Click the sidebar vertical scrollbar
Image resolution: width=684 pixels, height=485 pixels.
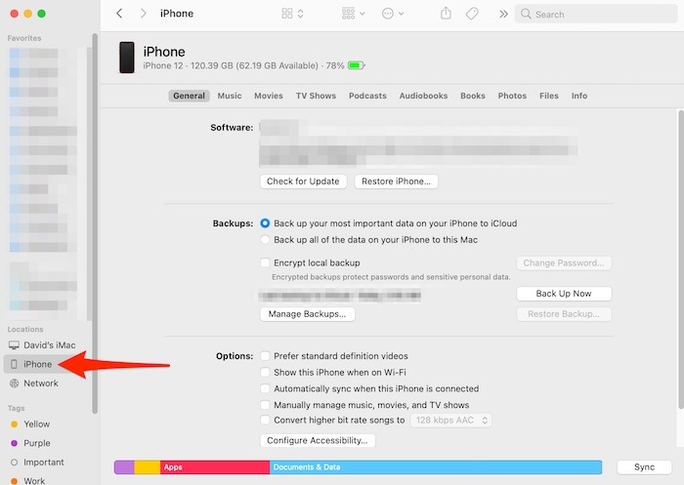click(x=95, y=223)
